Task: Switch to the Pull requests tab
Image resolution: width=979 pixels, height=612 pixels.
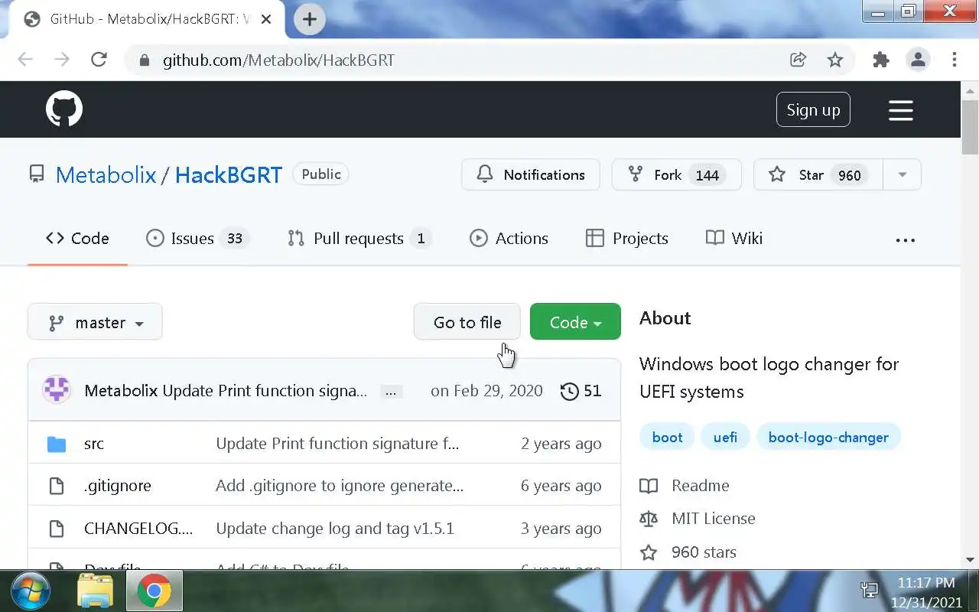Action: (x=359, y=239)
